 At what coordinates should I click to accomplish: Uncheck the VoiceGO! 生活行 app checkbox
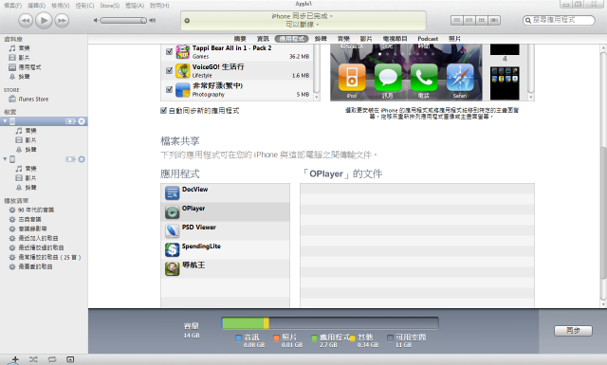169,70
